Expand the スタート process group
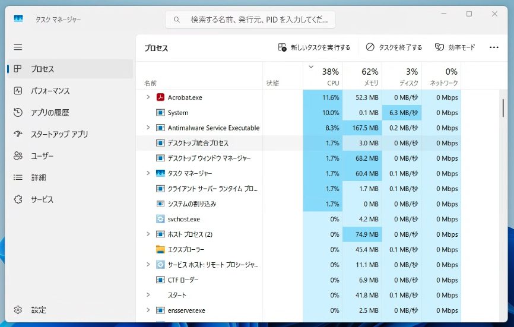This screenshot has height=327, width=514. tap(148, 295)
